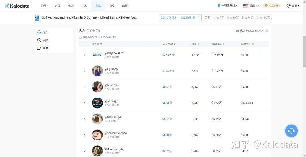Click the help icon beside 达人出单率
The height and width of the screenshot is (157, 306).
(x=266, y=31)
